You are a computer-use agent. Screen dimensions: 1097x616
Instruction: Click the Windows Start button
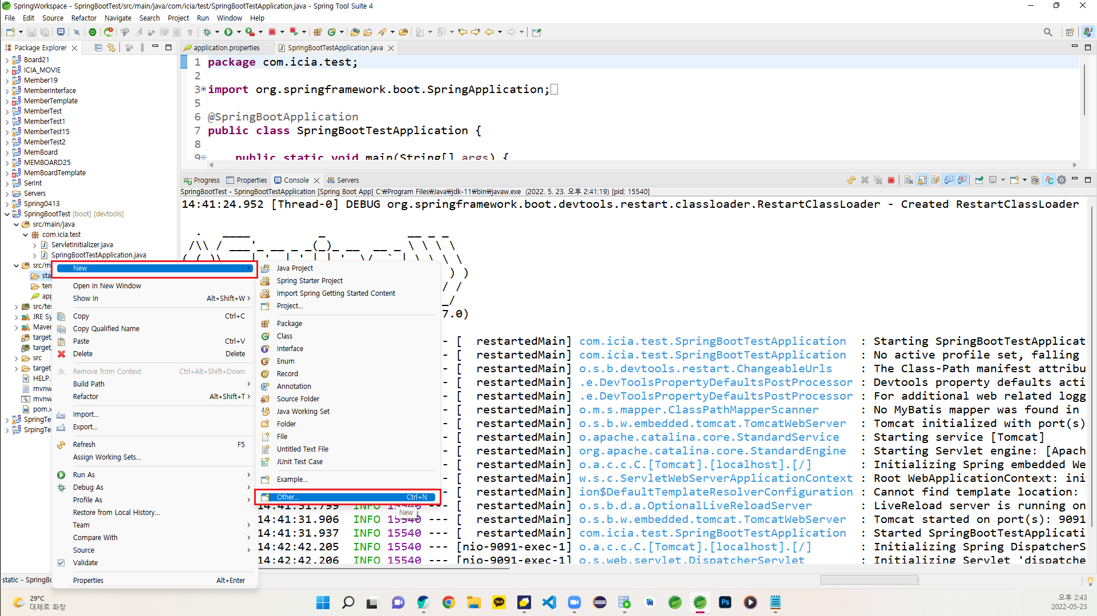coord(323,602)
